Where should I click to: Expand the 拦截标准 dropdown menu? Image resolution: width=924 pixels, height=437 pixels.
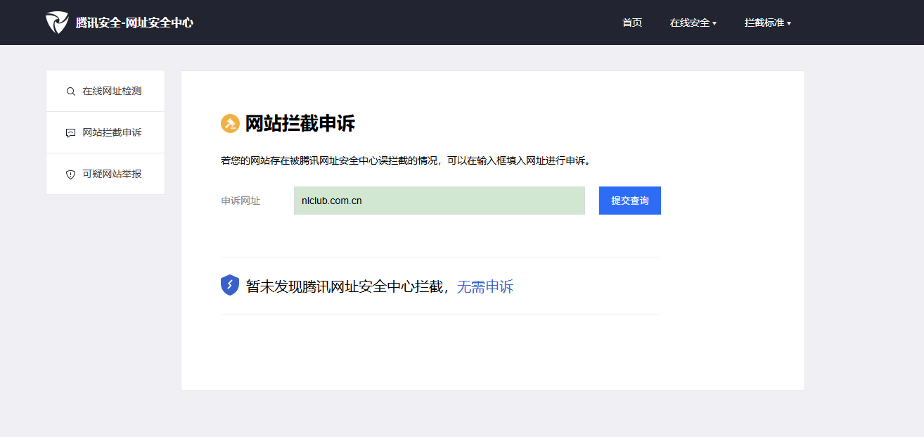coord(767,23)
